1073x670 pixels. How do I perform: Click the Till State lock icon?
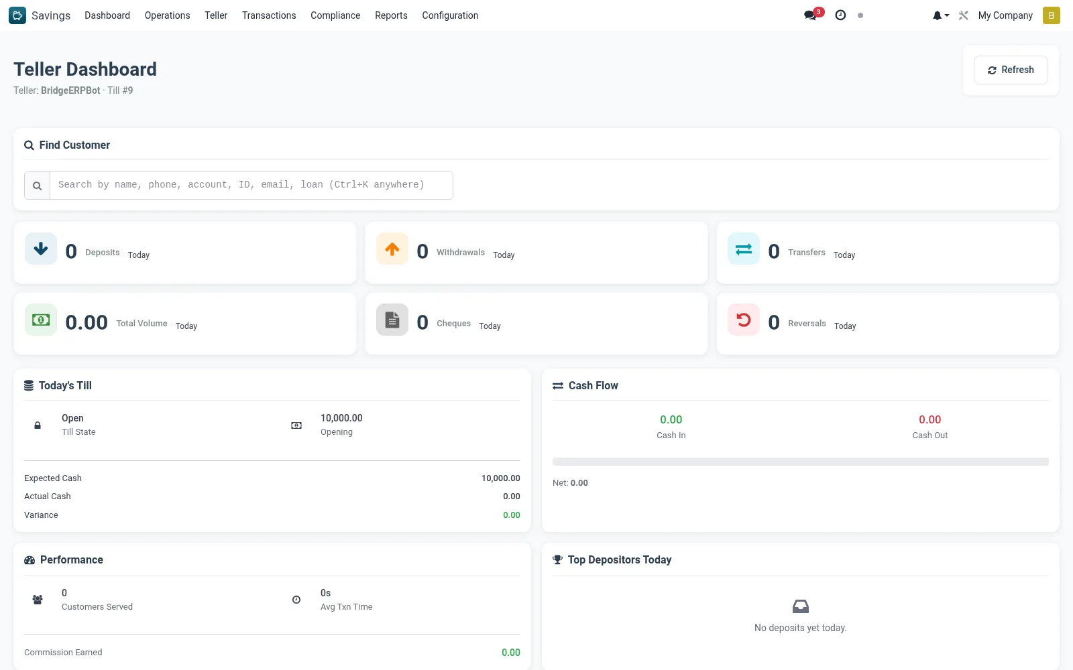pos(38,425)
